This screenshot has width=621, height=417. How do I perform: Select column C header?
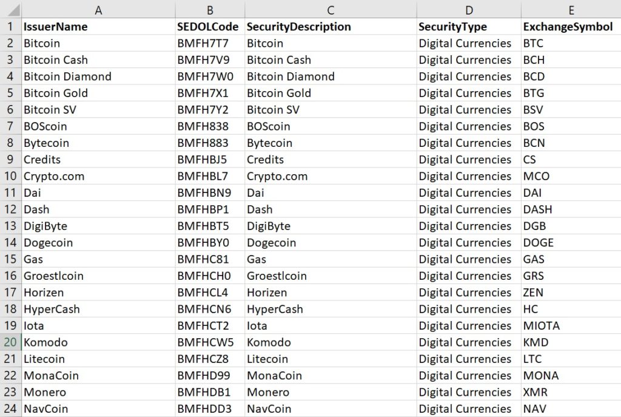tap(331, 10)
